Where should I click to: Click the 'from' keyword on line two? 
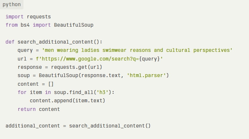[x=12, y=25]
